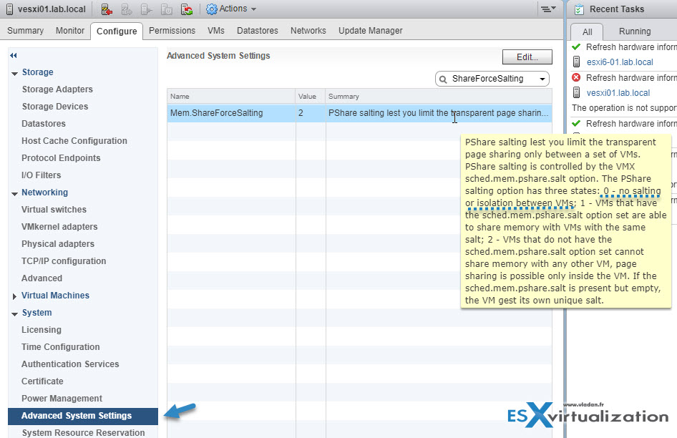Image resolution: width=677 pixels, height=438 pixels.
Task: Open TCP/IP configuration
Action: [64, 261]
